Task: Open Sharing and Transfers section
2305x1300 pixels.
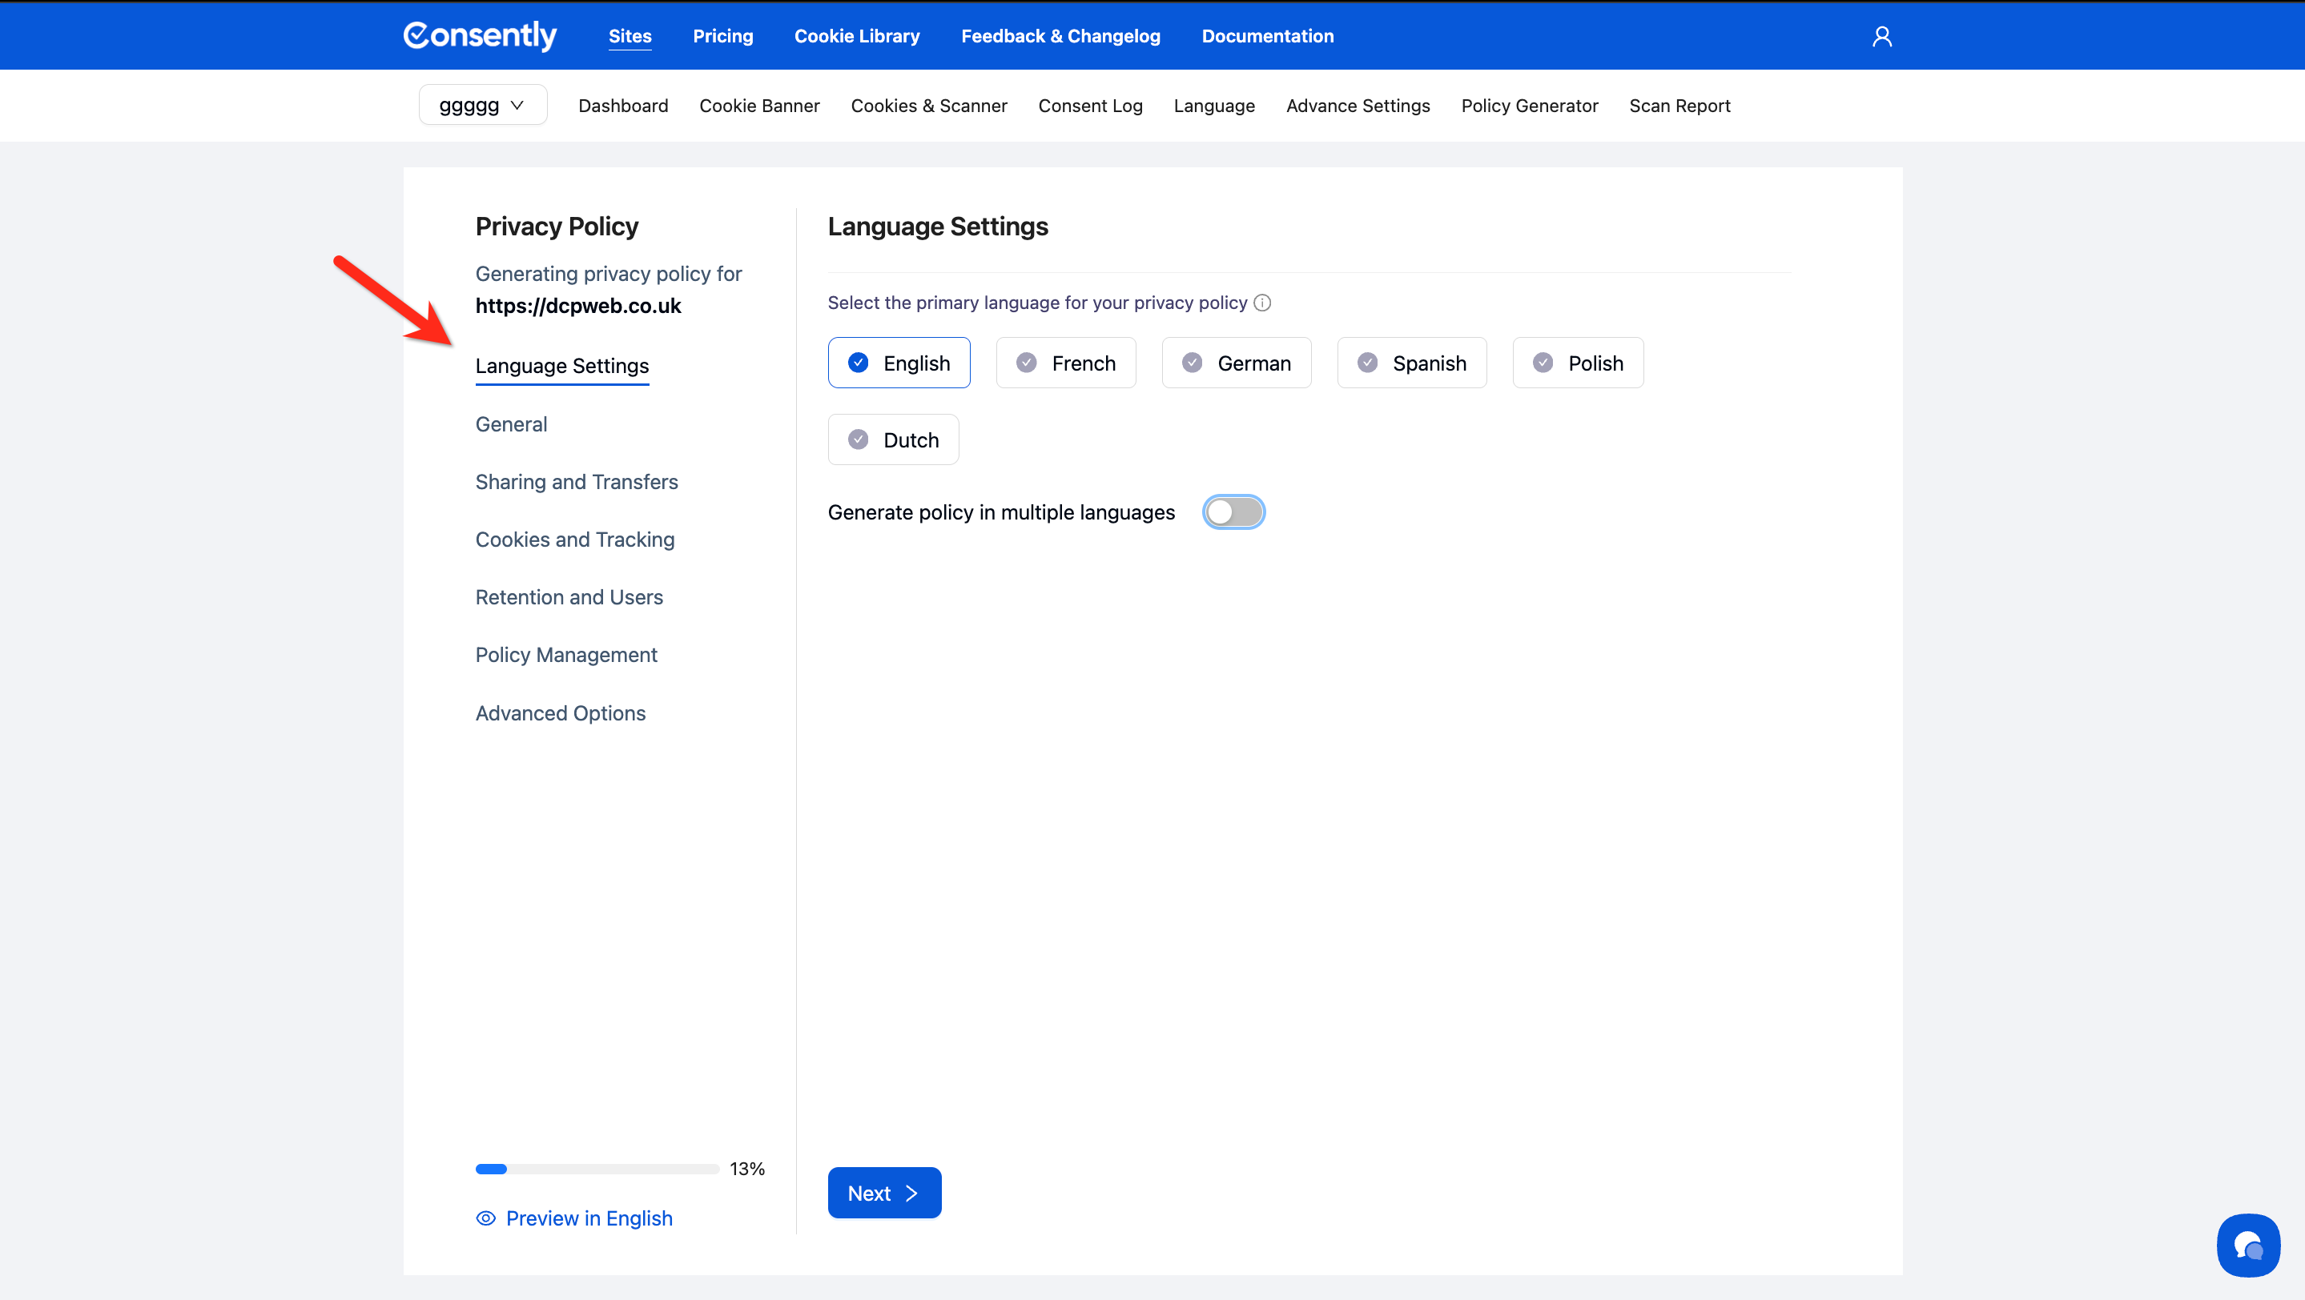Action: point(577,482)
